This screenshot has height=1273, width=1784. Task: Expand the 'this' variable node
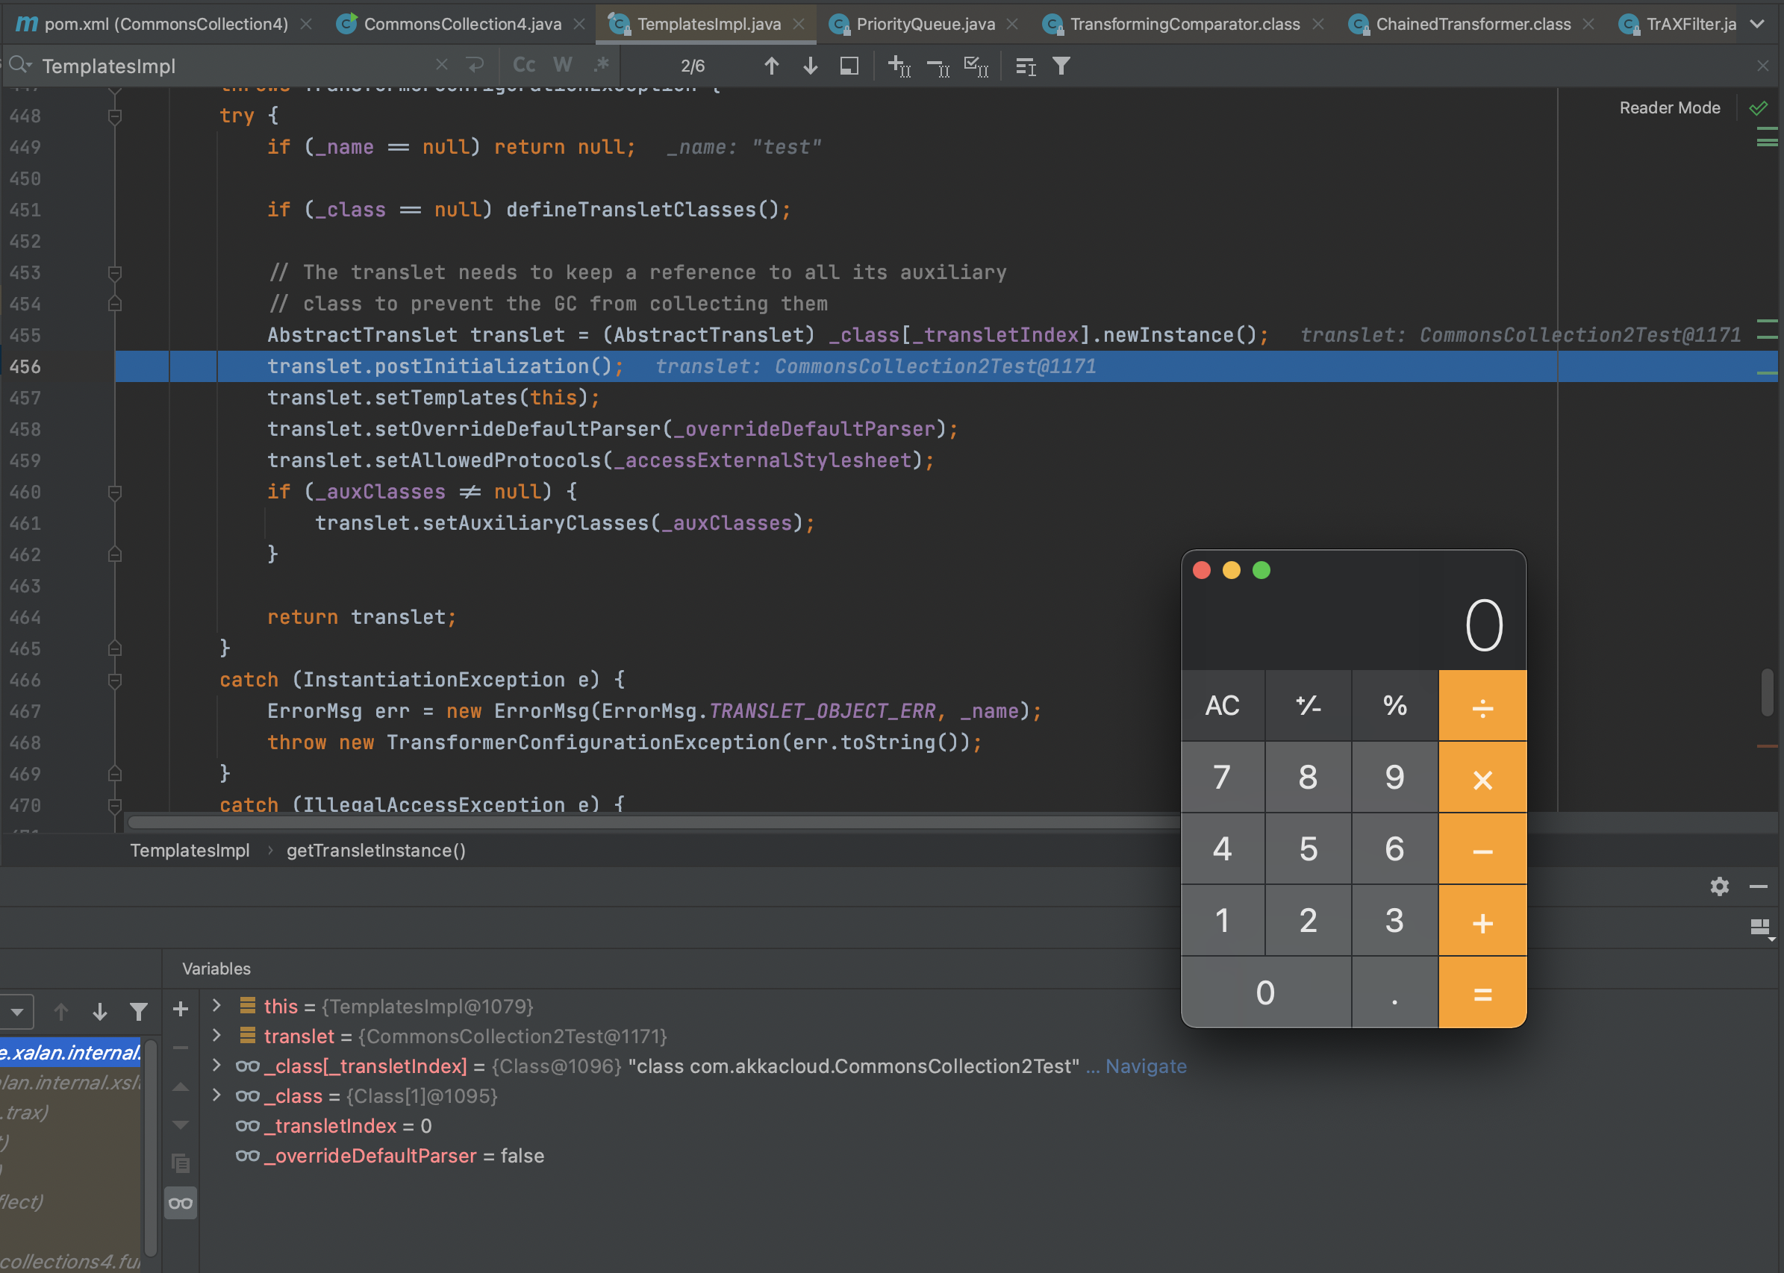tap(216, 1005)
